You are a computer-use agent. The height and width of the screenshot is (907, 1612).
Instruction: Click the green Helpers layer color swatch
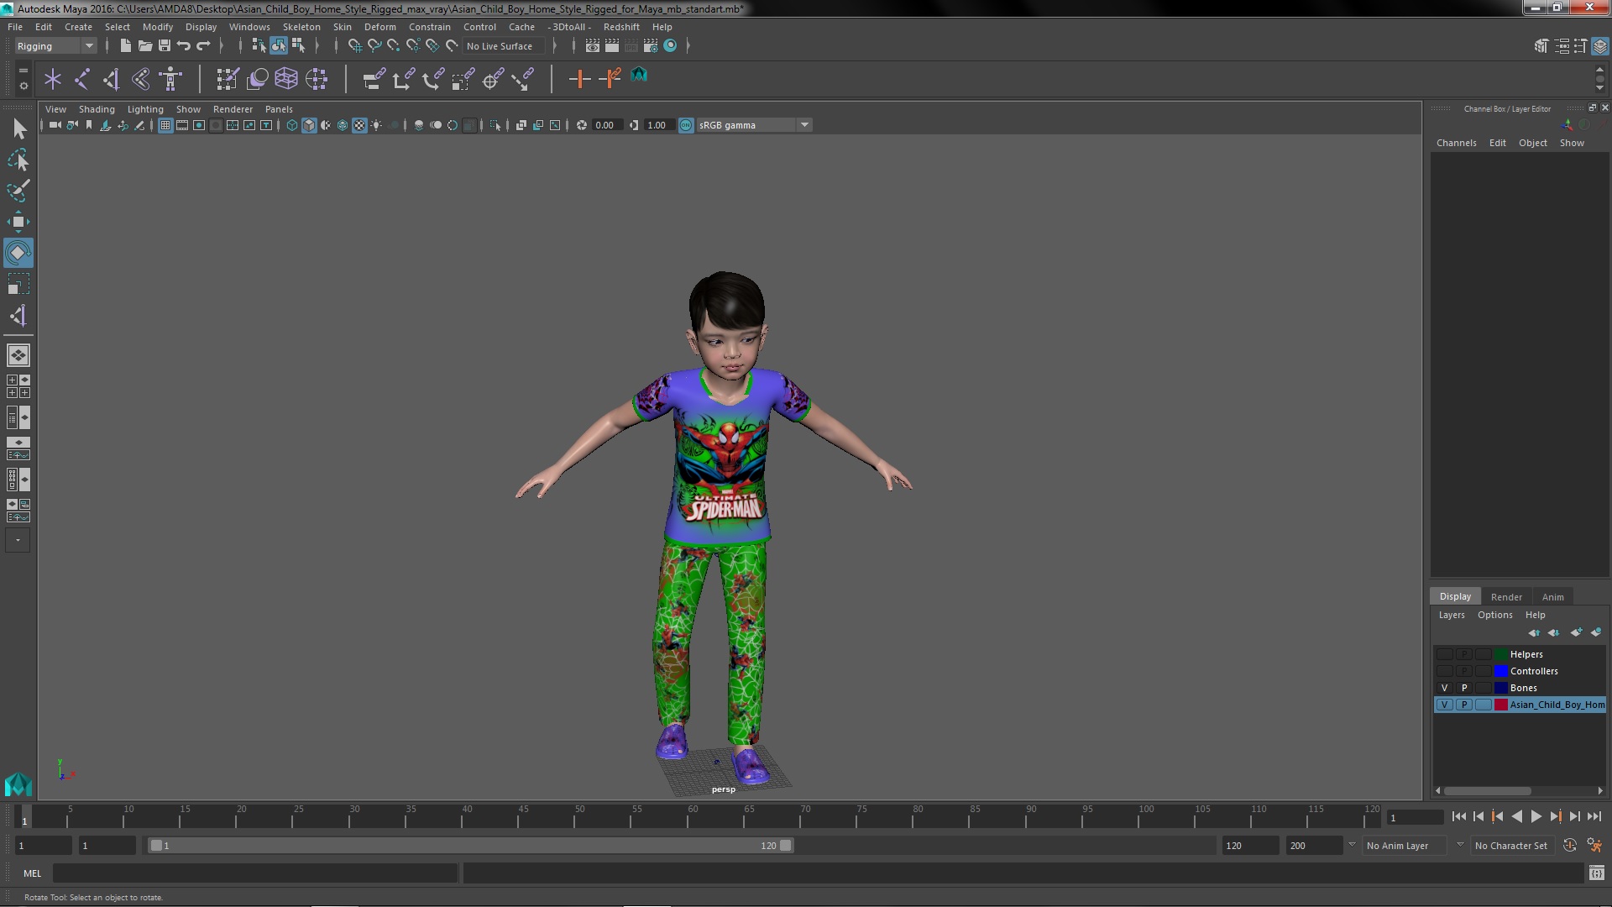pos(1500,654)
